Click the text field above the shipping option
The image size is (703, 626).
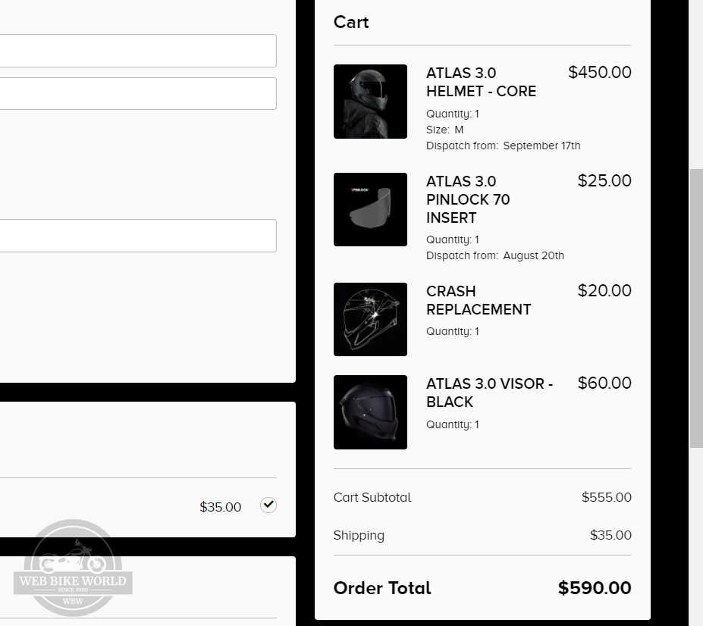(x=137, y=236)
